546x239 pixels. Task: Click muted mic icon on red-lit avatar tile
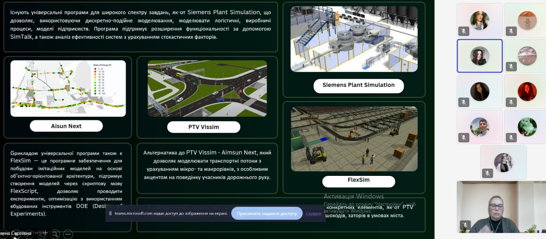(x=511, y=102)
